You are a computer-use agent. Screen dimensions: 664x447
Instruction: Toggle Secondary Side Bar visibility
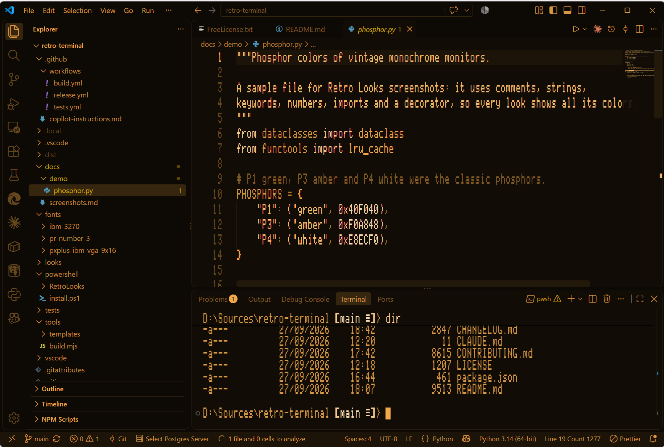click(x=582, y=10)
